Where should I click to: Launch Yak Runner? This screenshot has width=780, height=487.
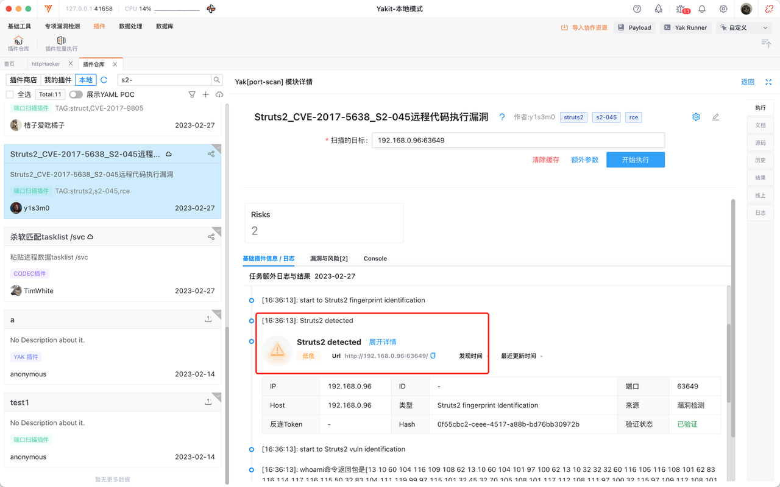click(686, 27)
